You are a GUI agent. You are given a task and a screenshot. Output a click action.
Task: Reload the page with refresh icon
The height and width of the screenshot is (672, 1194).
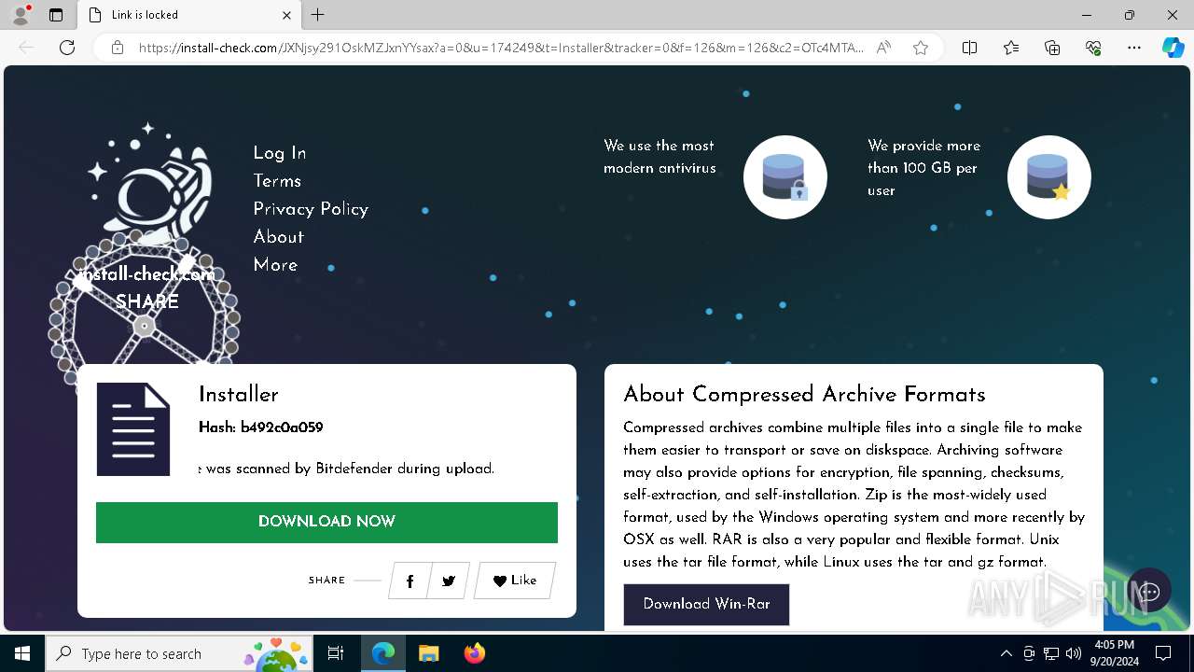(x=67, y=48)
